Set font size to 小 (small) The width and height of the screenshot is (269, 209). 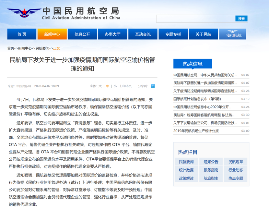pos(115,86)
